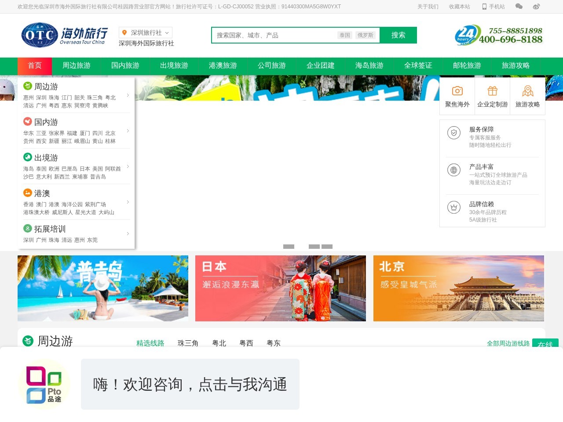
Task: Select the 聚焦海外 camera icon
Action: 457,90
